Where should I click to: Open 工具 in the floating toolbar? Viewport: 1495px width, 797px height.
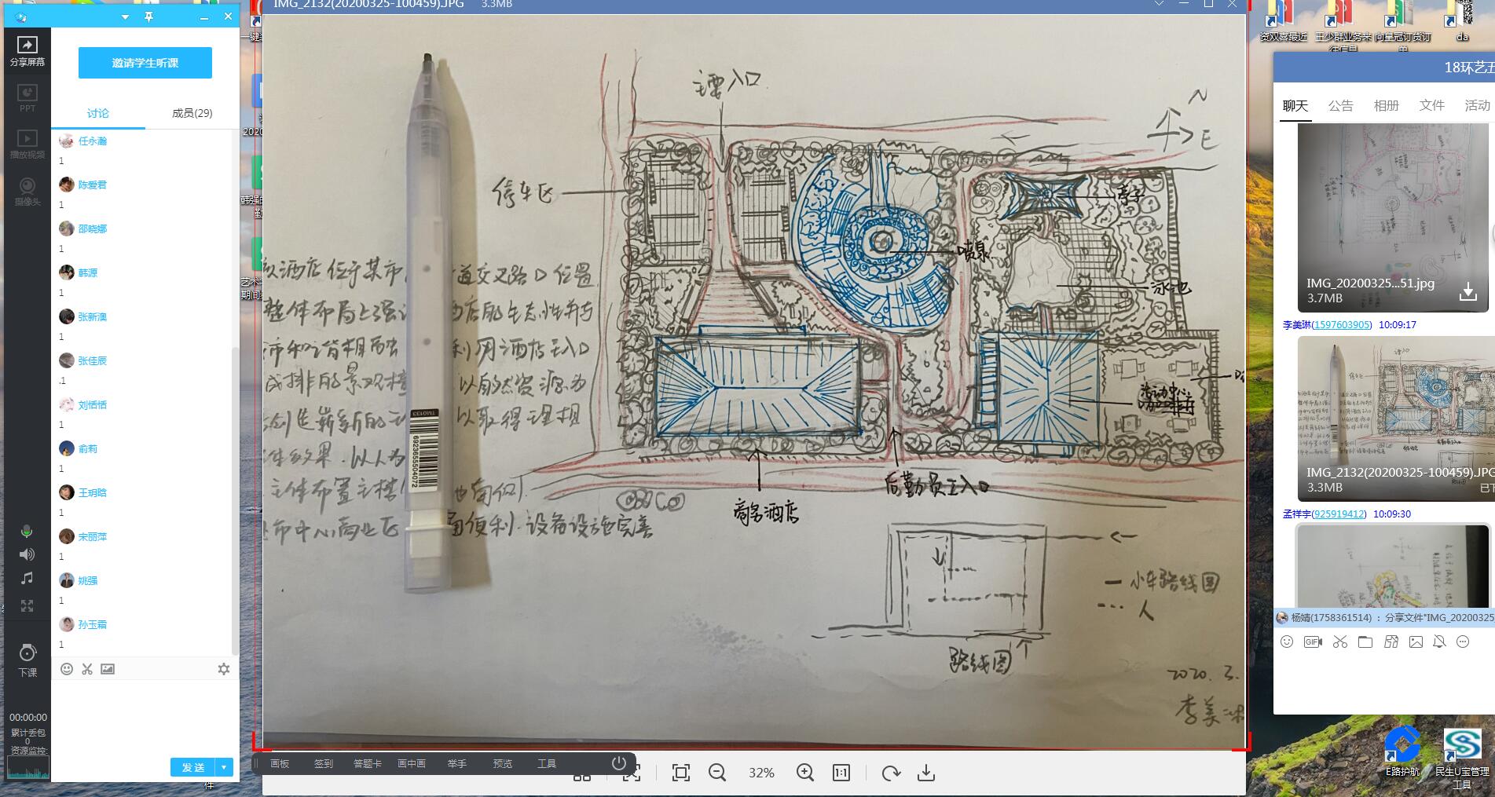(x=547, y=763)
